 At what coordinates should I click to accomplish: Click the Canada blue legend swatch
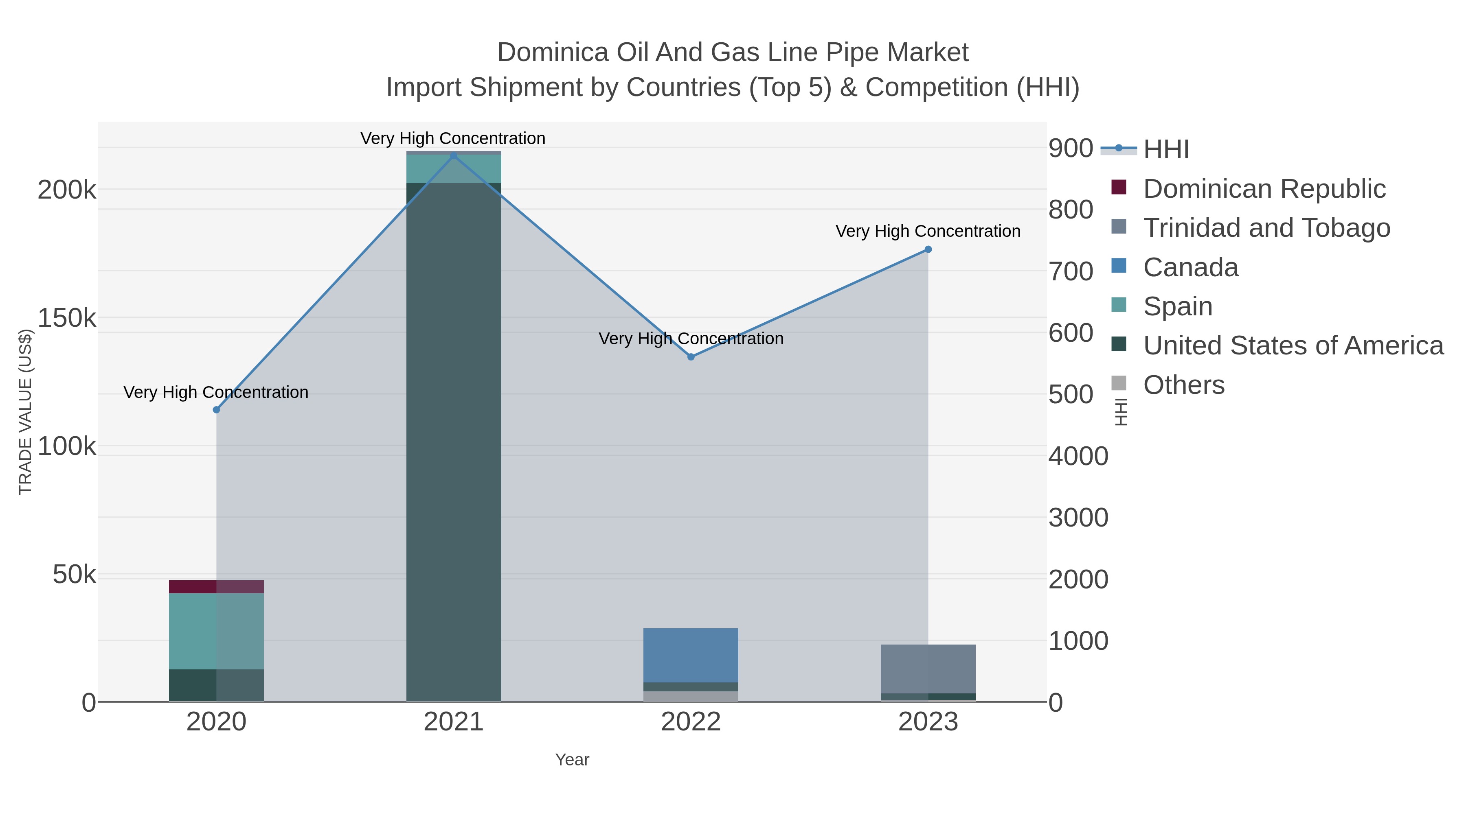pos(1119,266)
